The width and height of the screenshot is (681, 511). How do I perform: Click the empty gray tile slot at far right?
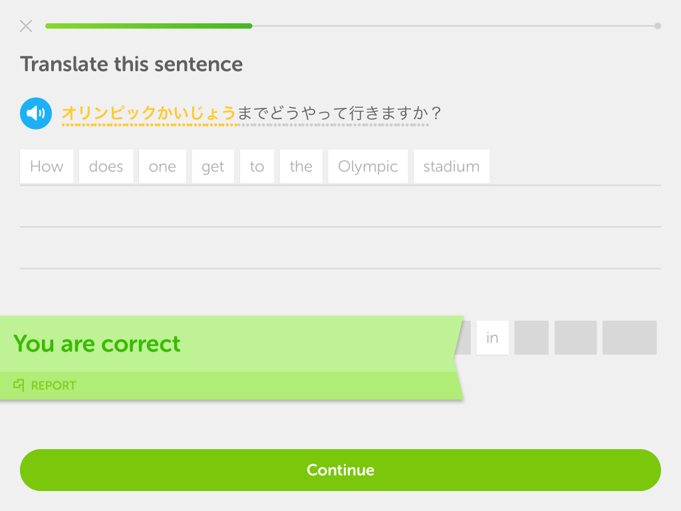(629, 337)
